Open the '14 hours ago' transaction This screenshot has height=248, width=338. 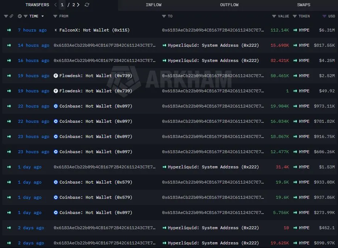point(33,45)
